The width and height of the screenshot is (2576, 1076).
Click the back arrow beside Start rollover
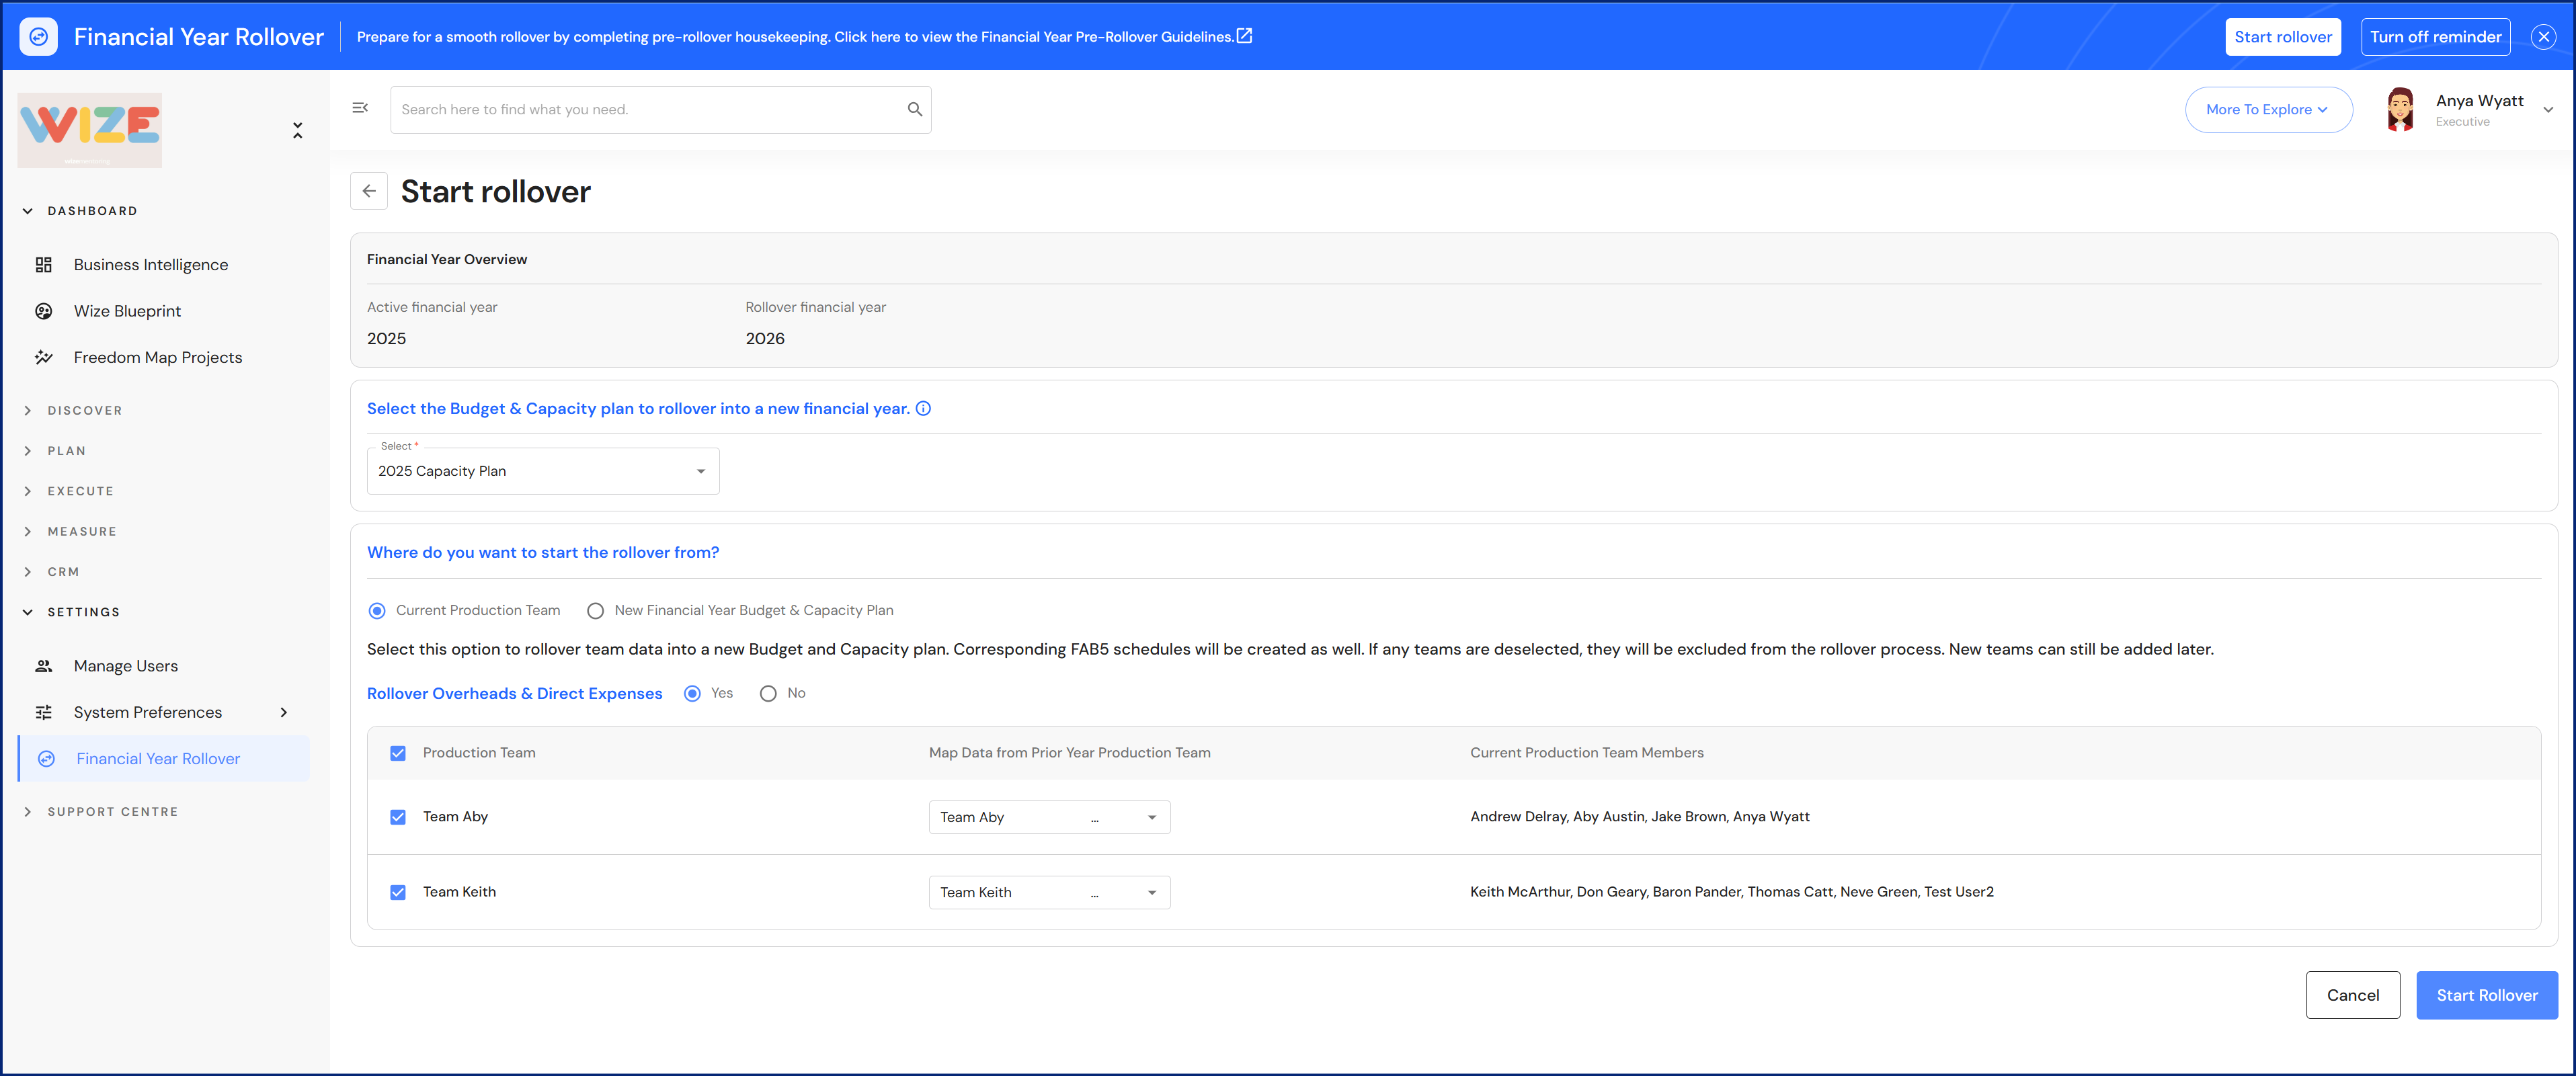coord(369,191)
